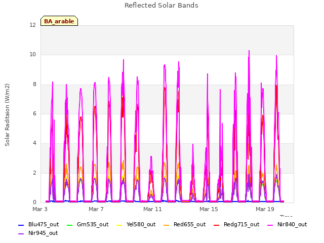The height and width of the screenshot is (243, 324).
Task: Click the y-axis value 10
Action: (32, 55)
